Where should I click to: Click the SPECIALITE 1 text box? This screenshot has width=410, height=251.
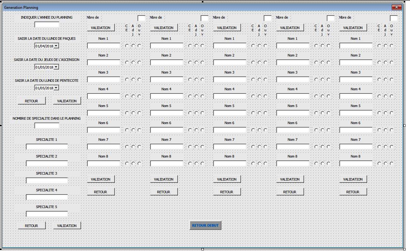47,147
